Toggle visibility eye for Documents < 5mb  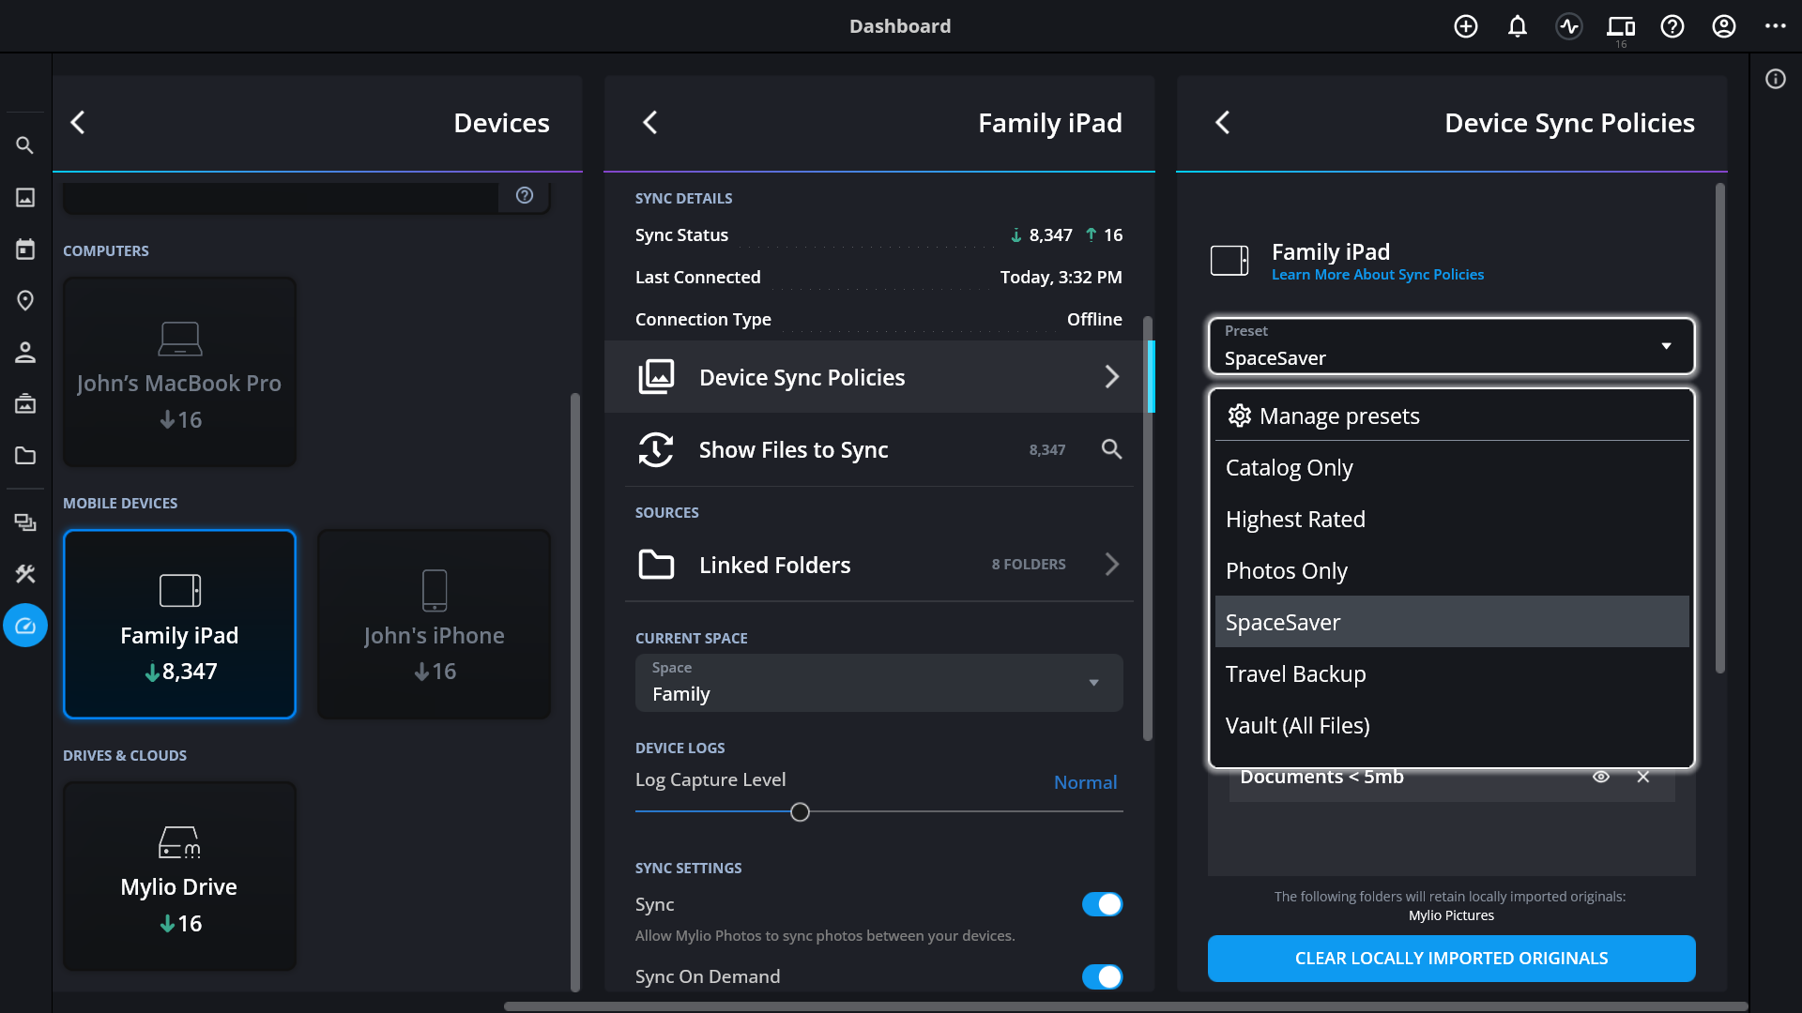point(1601,777)
